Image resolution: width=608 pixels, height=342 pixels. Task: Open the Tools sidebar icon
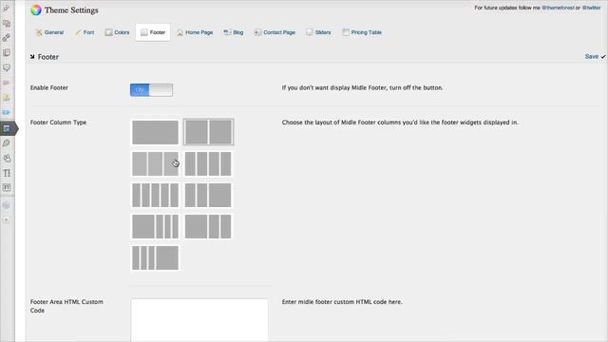pos(7,173)
